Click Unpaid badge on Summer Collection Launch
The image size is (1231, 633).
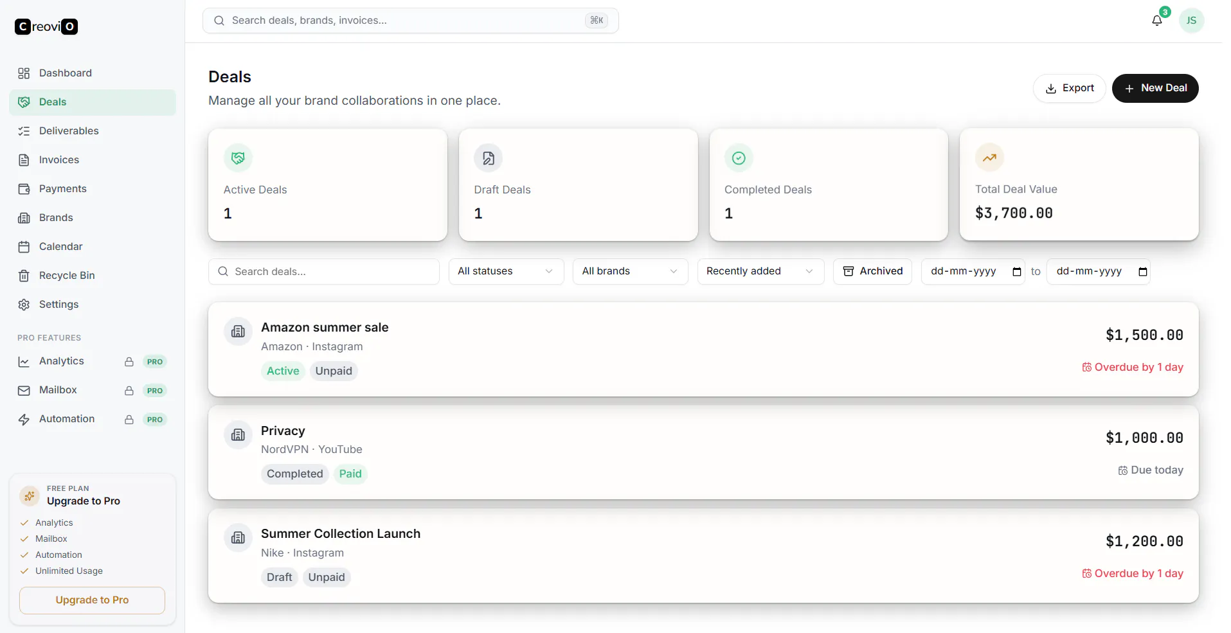click(x=327, y=577)
